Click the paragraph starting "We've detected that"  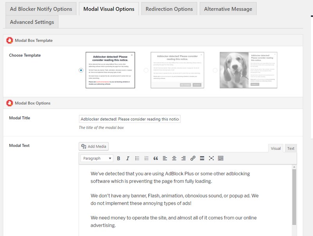[x=170, y=177]
